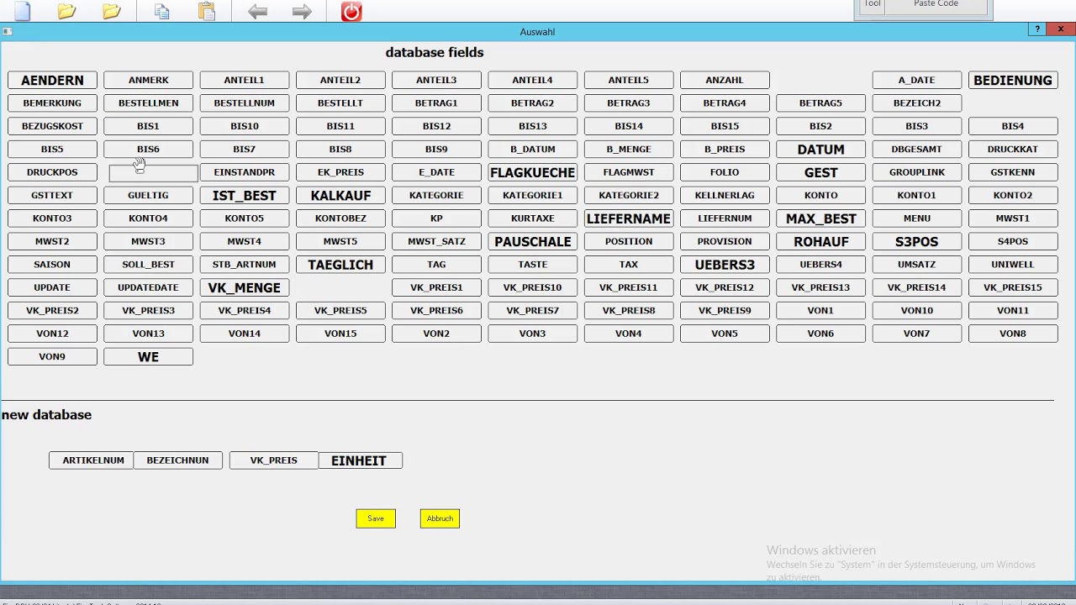Go forward with the right arrow icon
This screenshot has height=605, width=1076.
pos(302,11)
